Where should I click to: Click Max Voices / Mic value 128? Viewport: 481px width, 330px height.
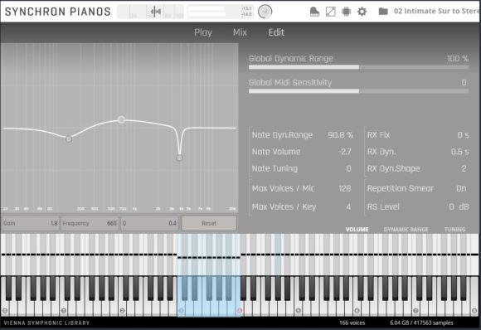click(344, 188)
